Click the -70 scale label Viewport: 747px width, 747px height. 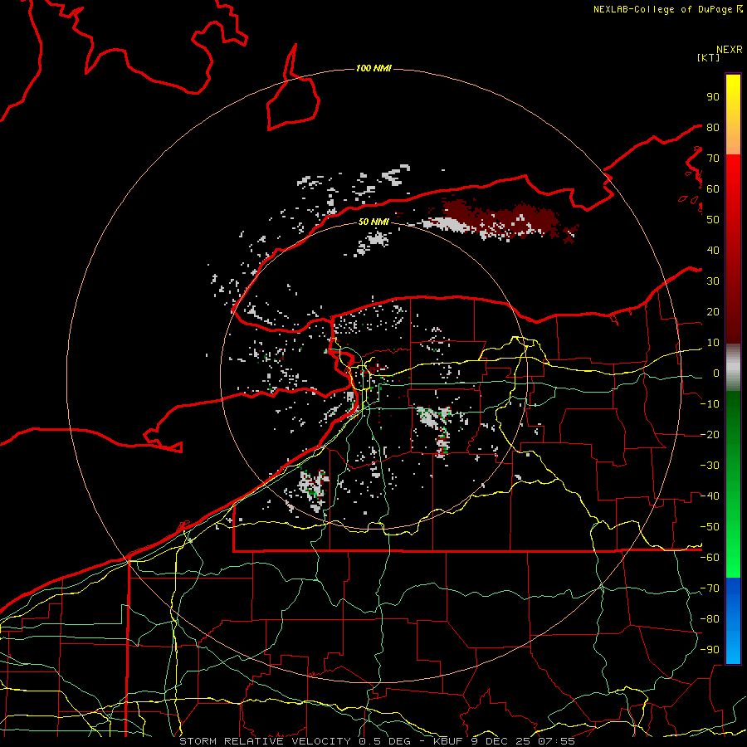pyautogui.click(x=710, y=588)
